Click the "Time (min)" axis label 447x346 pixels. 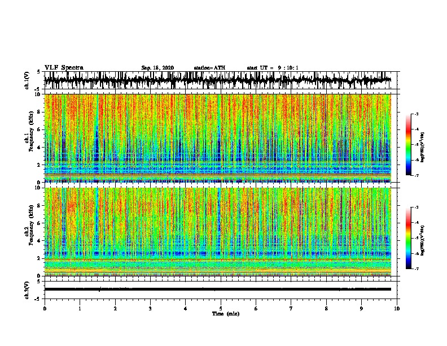click(226, 314)
